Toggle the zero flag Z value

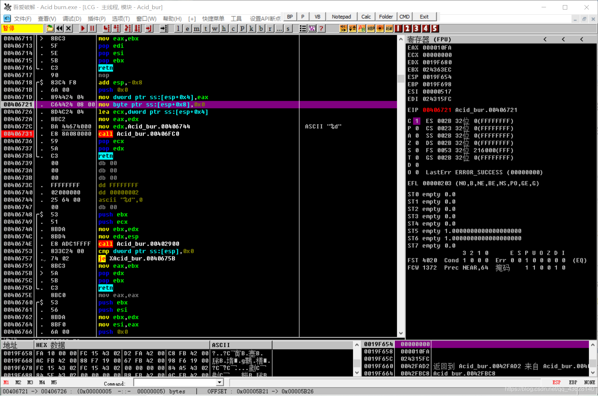(417, 143)
